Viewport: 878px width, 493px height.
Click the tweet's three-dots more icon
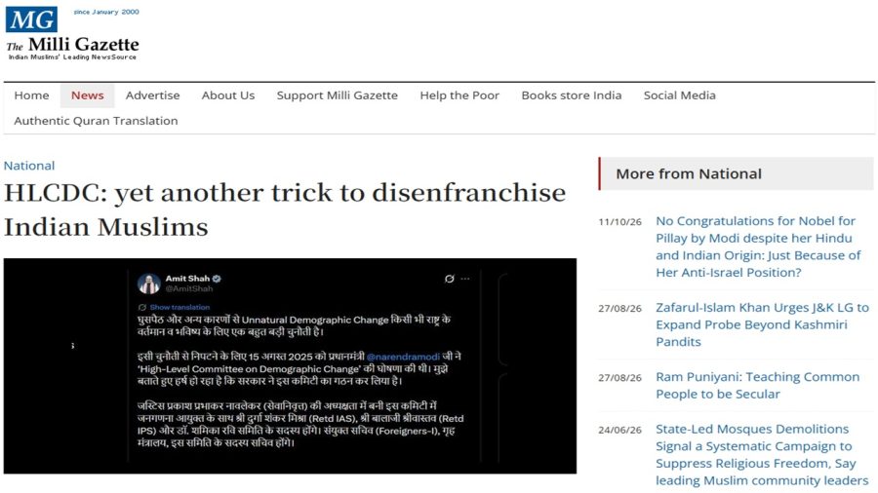pos(465,279)
